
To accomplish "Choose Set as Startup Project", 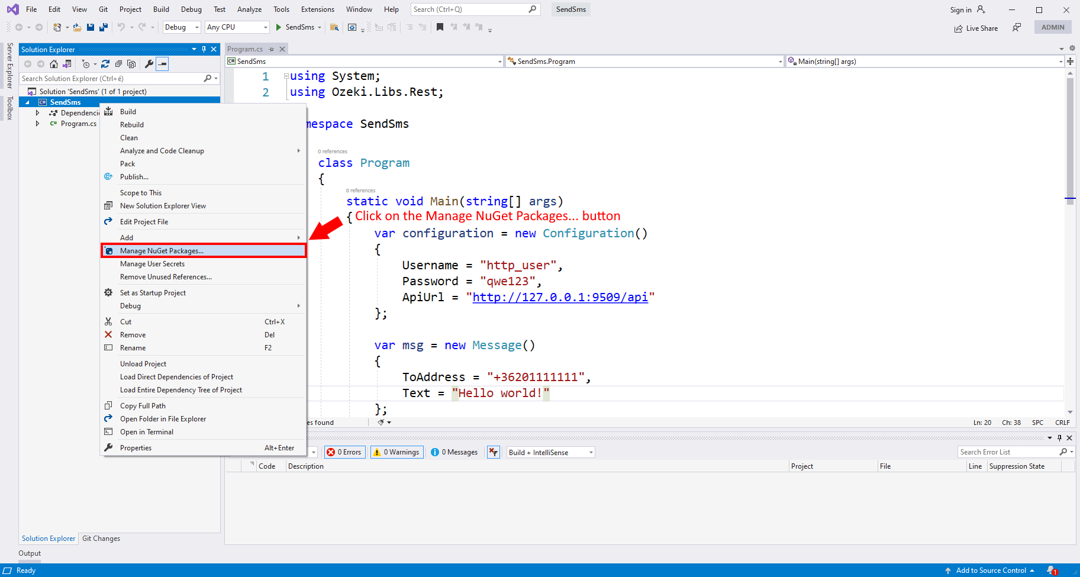I will click(204, 293).
